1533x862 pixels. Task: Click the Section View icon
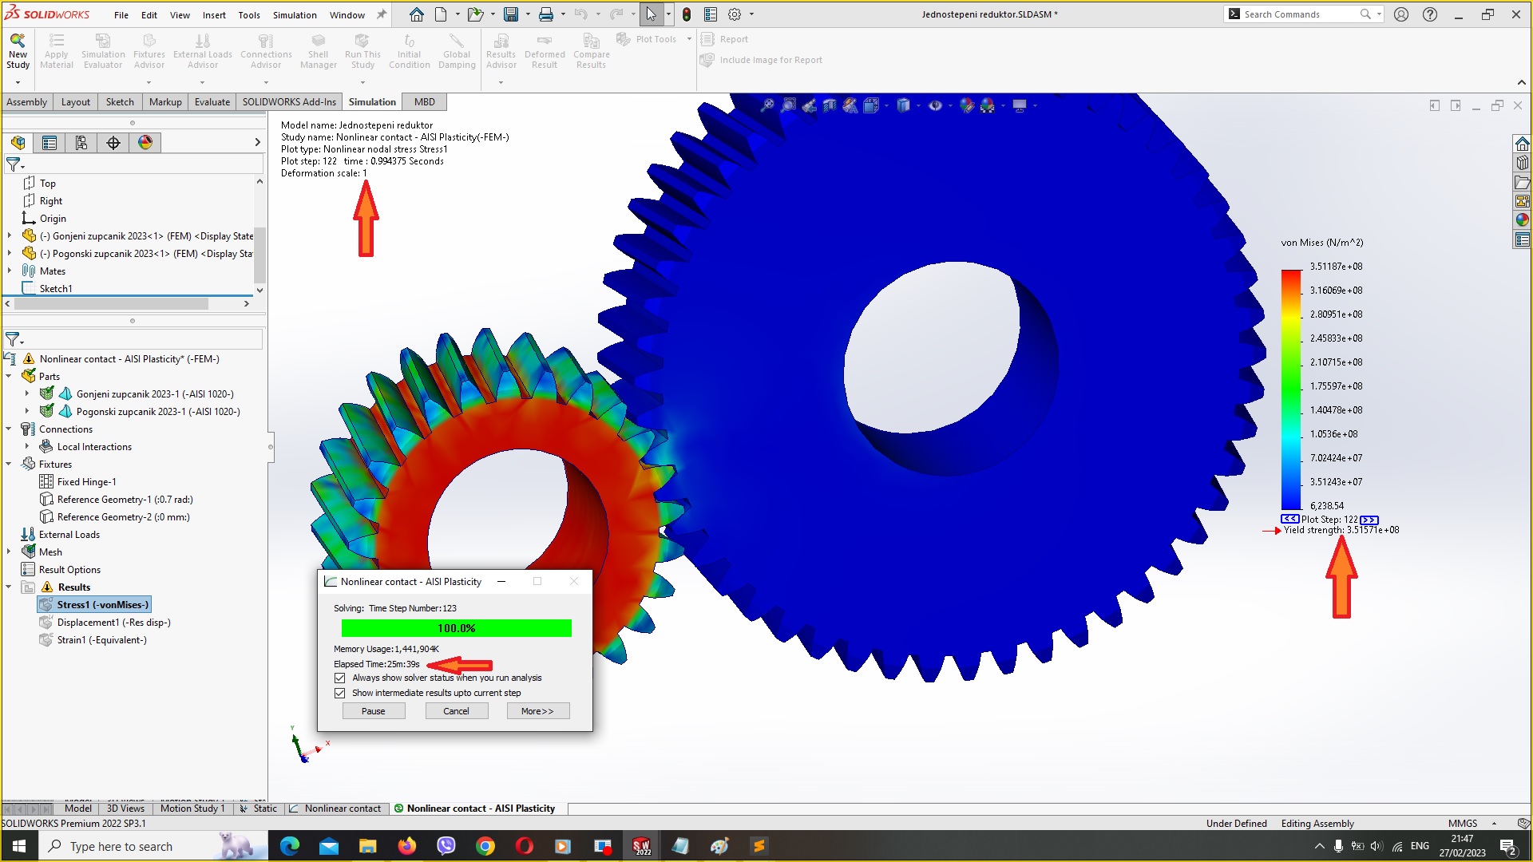[x=830, y=105]
